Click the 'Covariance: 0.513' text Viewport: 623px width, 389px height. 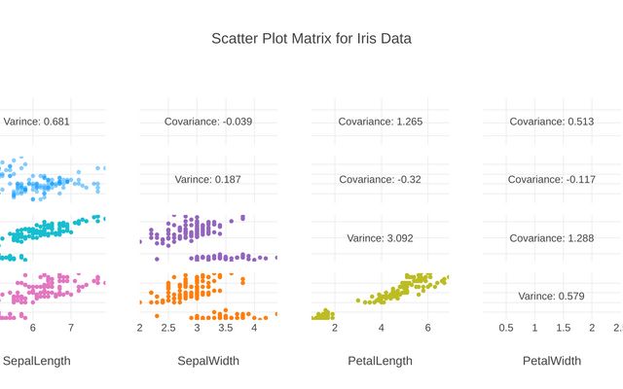pos(552,122)
